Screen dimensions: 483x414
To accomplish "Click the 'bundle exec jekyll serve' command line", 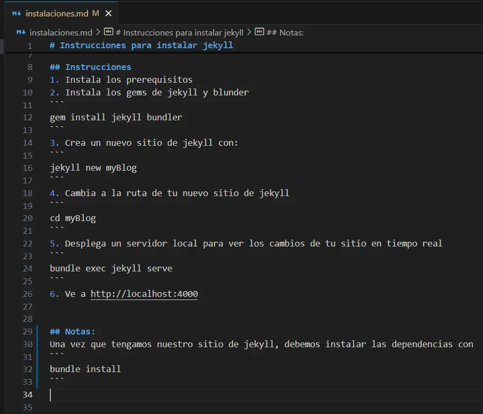I will click(110, 268).
